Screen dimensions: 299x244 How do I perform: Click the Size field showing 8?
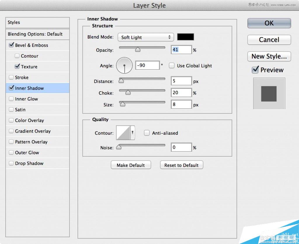181,104
